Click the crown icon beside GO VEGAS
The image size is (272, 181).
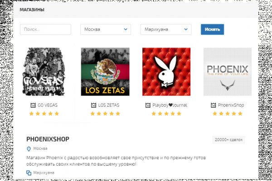[x=33, y=105]
